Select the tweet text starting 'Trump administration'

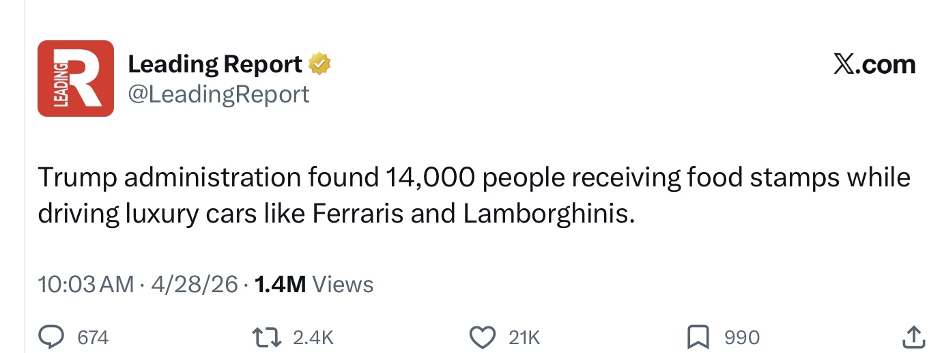point(474,195)
